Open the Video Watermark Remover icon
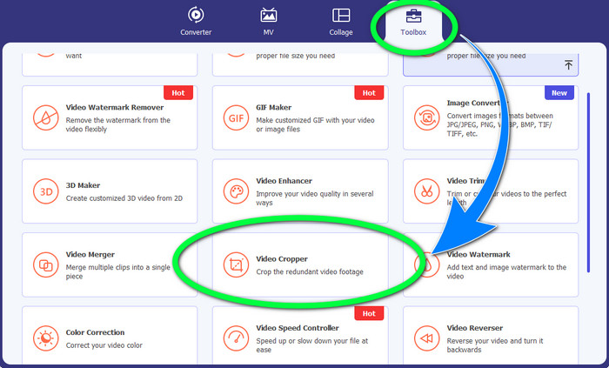This screenshot has width=609, height=368. pos(45,117)
